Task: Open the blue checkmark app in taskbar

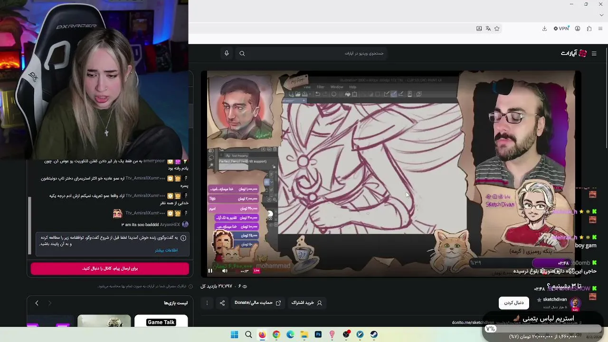Action: tap(360, 334)
